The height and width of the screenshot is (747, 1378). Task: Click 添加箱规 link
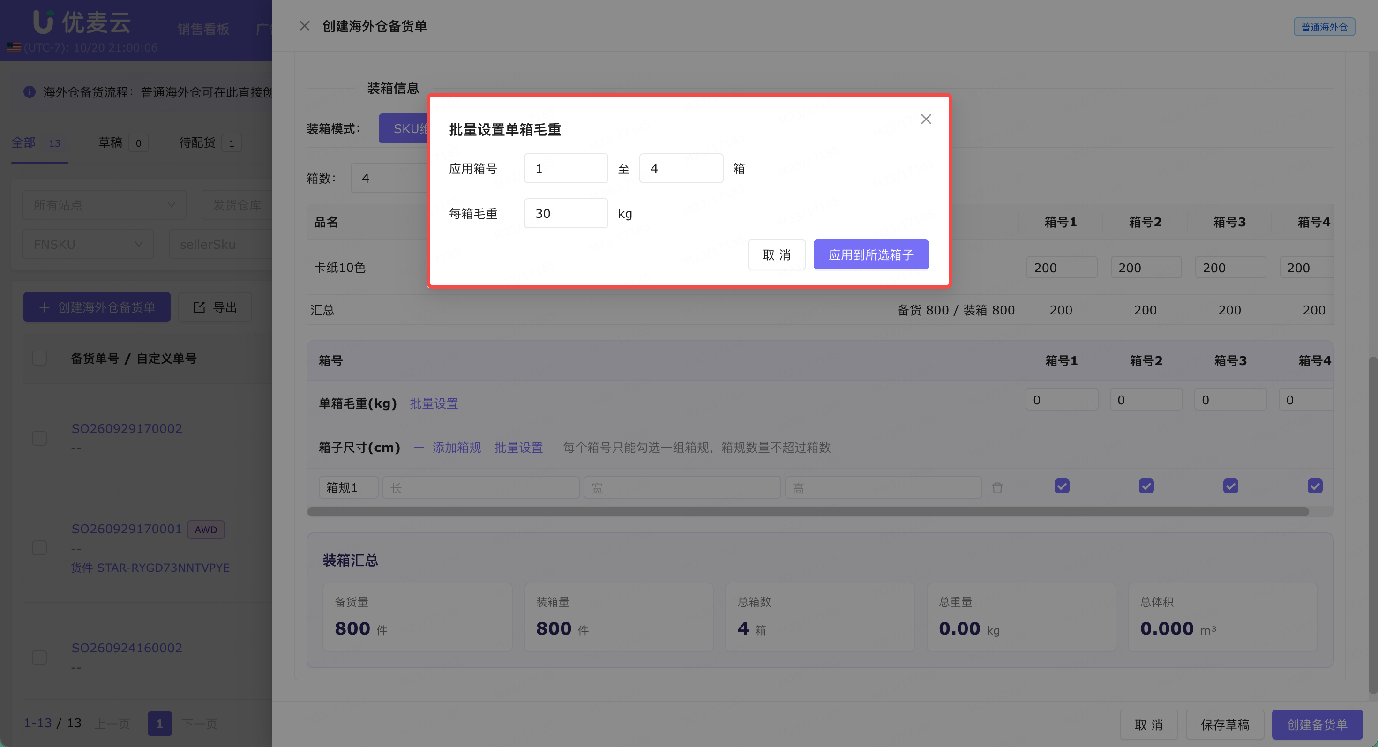coord(457,448)
